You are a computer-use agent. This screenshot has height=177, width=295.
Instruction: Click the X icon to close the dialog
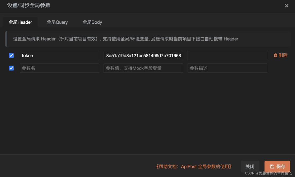287,5
